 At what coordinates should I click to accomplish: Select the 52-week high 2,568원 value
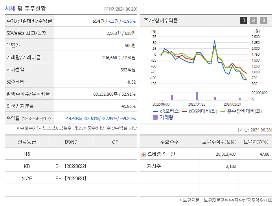pyautogui.click(x=114, y=33)
